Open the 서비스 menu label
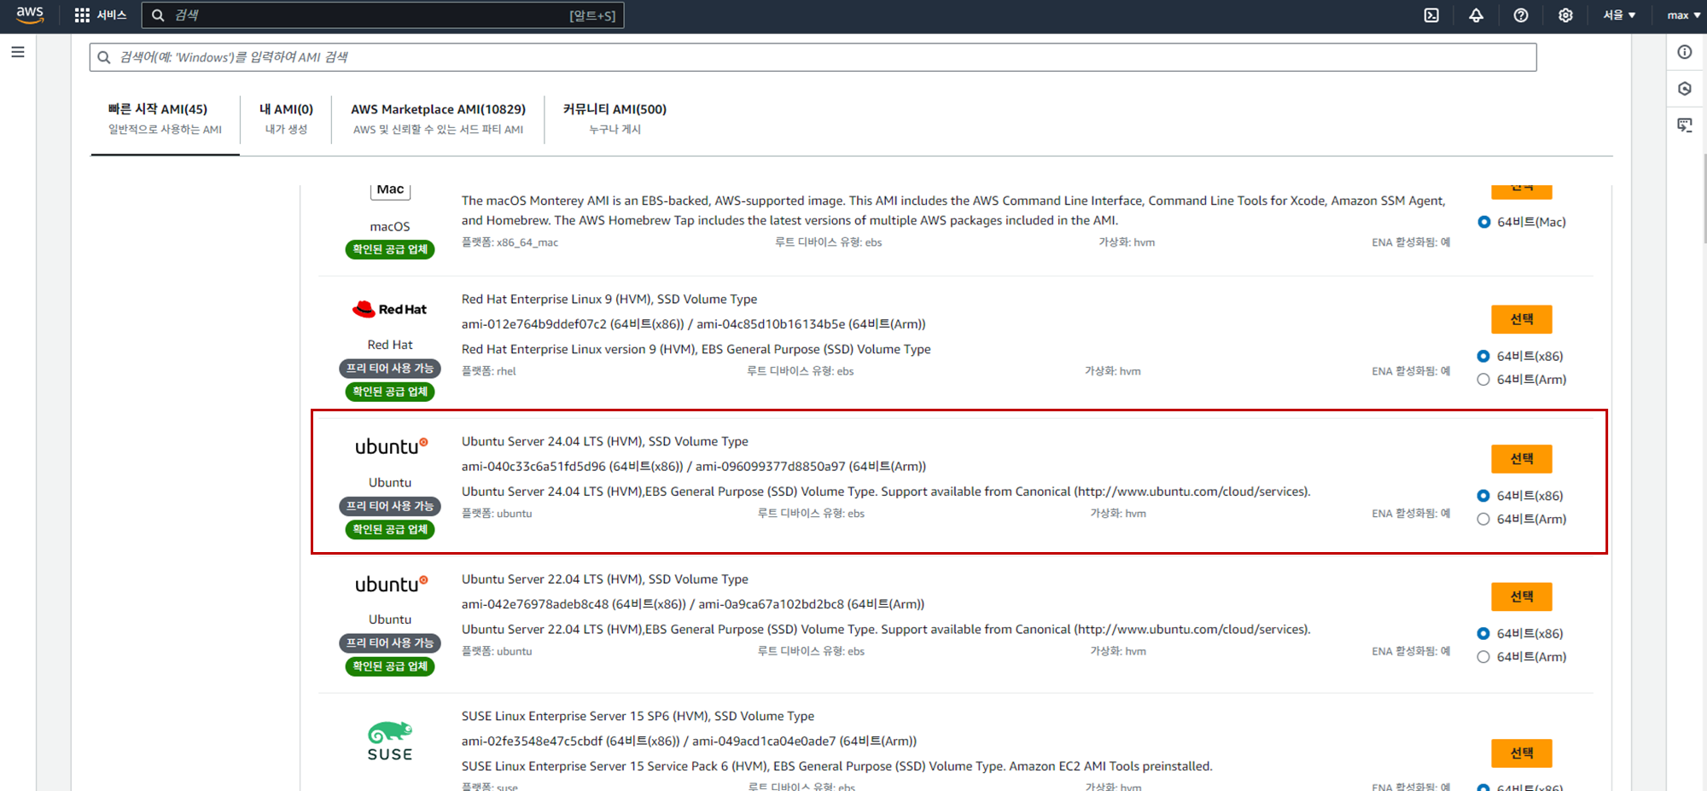Screen dimensions: 1707x791 [112, 15]
